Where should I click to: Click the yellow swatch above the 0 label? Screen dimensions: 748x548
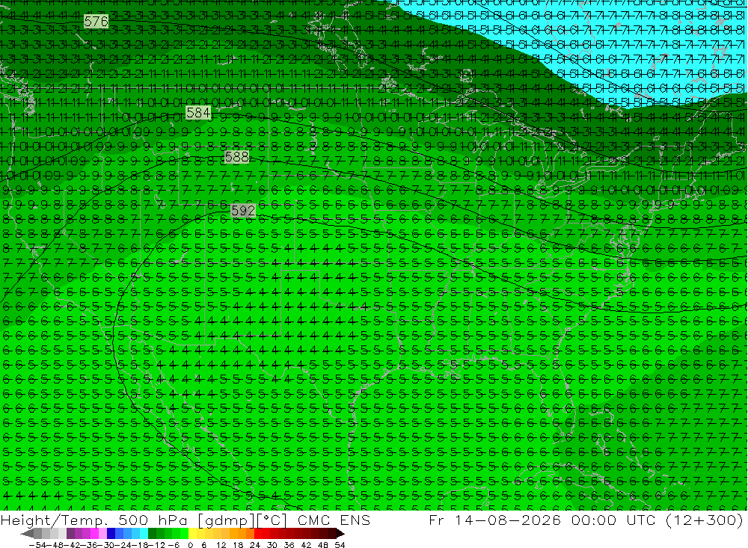[193, 534]
